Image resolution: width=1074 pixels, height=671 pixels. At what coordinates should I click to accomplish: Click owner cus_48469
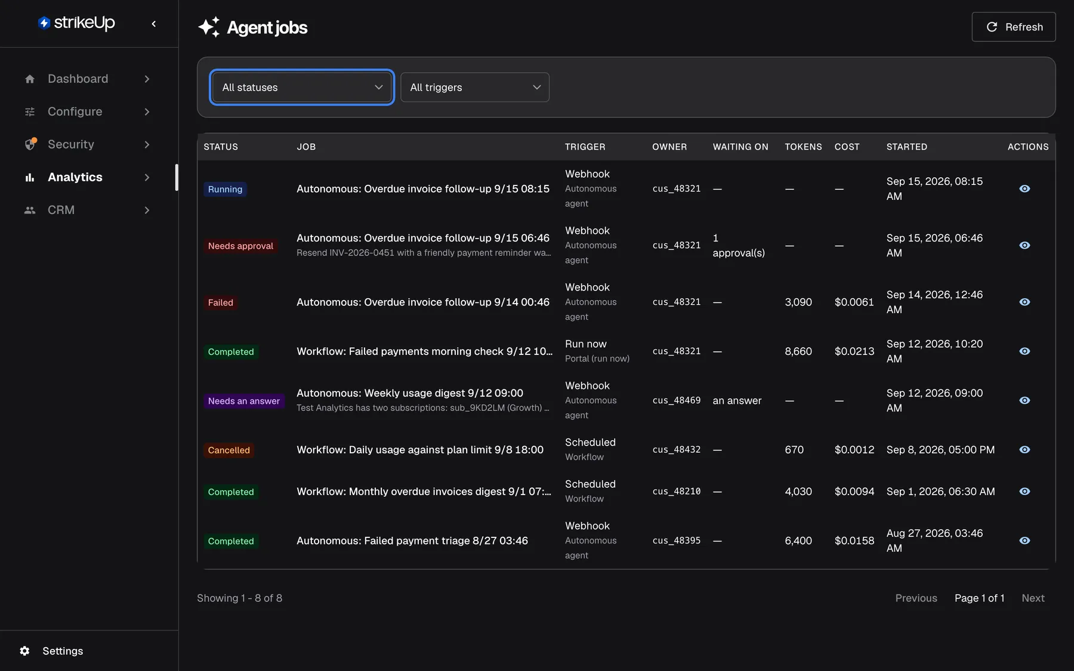tap(677, 400)
